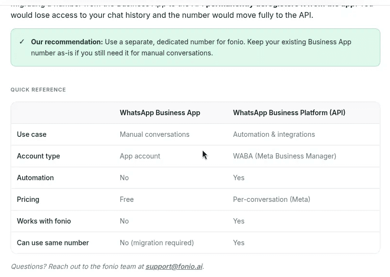Viewport: 390px width, 277px height.
Task: Click the 'Free' pricing cell
Action: [x=127, y=199]
